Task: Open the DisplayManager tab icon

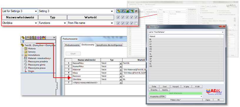Action: (x=43, y=38)
